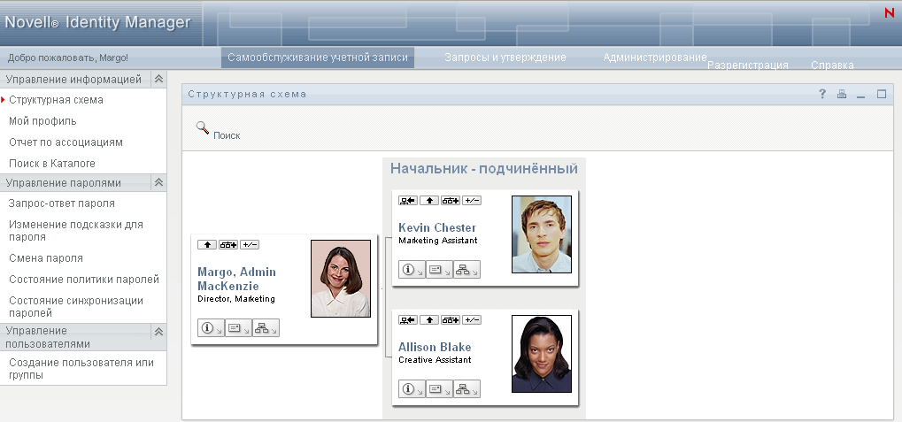Collapse the Управление информацией section

pyautogui.click(x=158, y=80)
